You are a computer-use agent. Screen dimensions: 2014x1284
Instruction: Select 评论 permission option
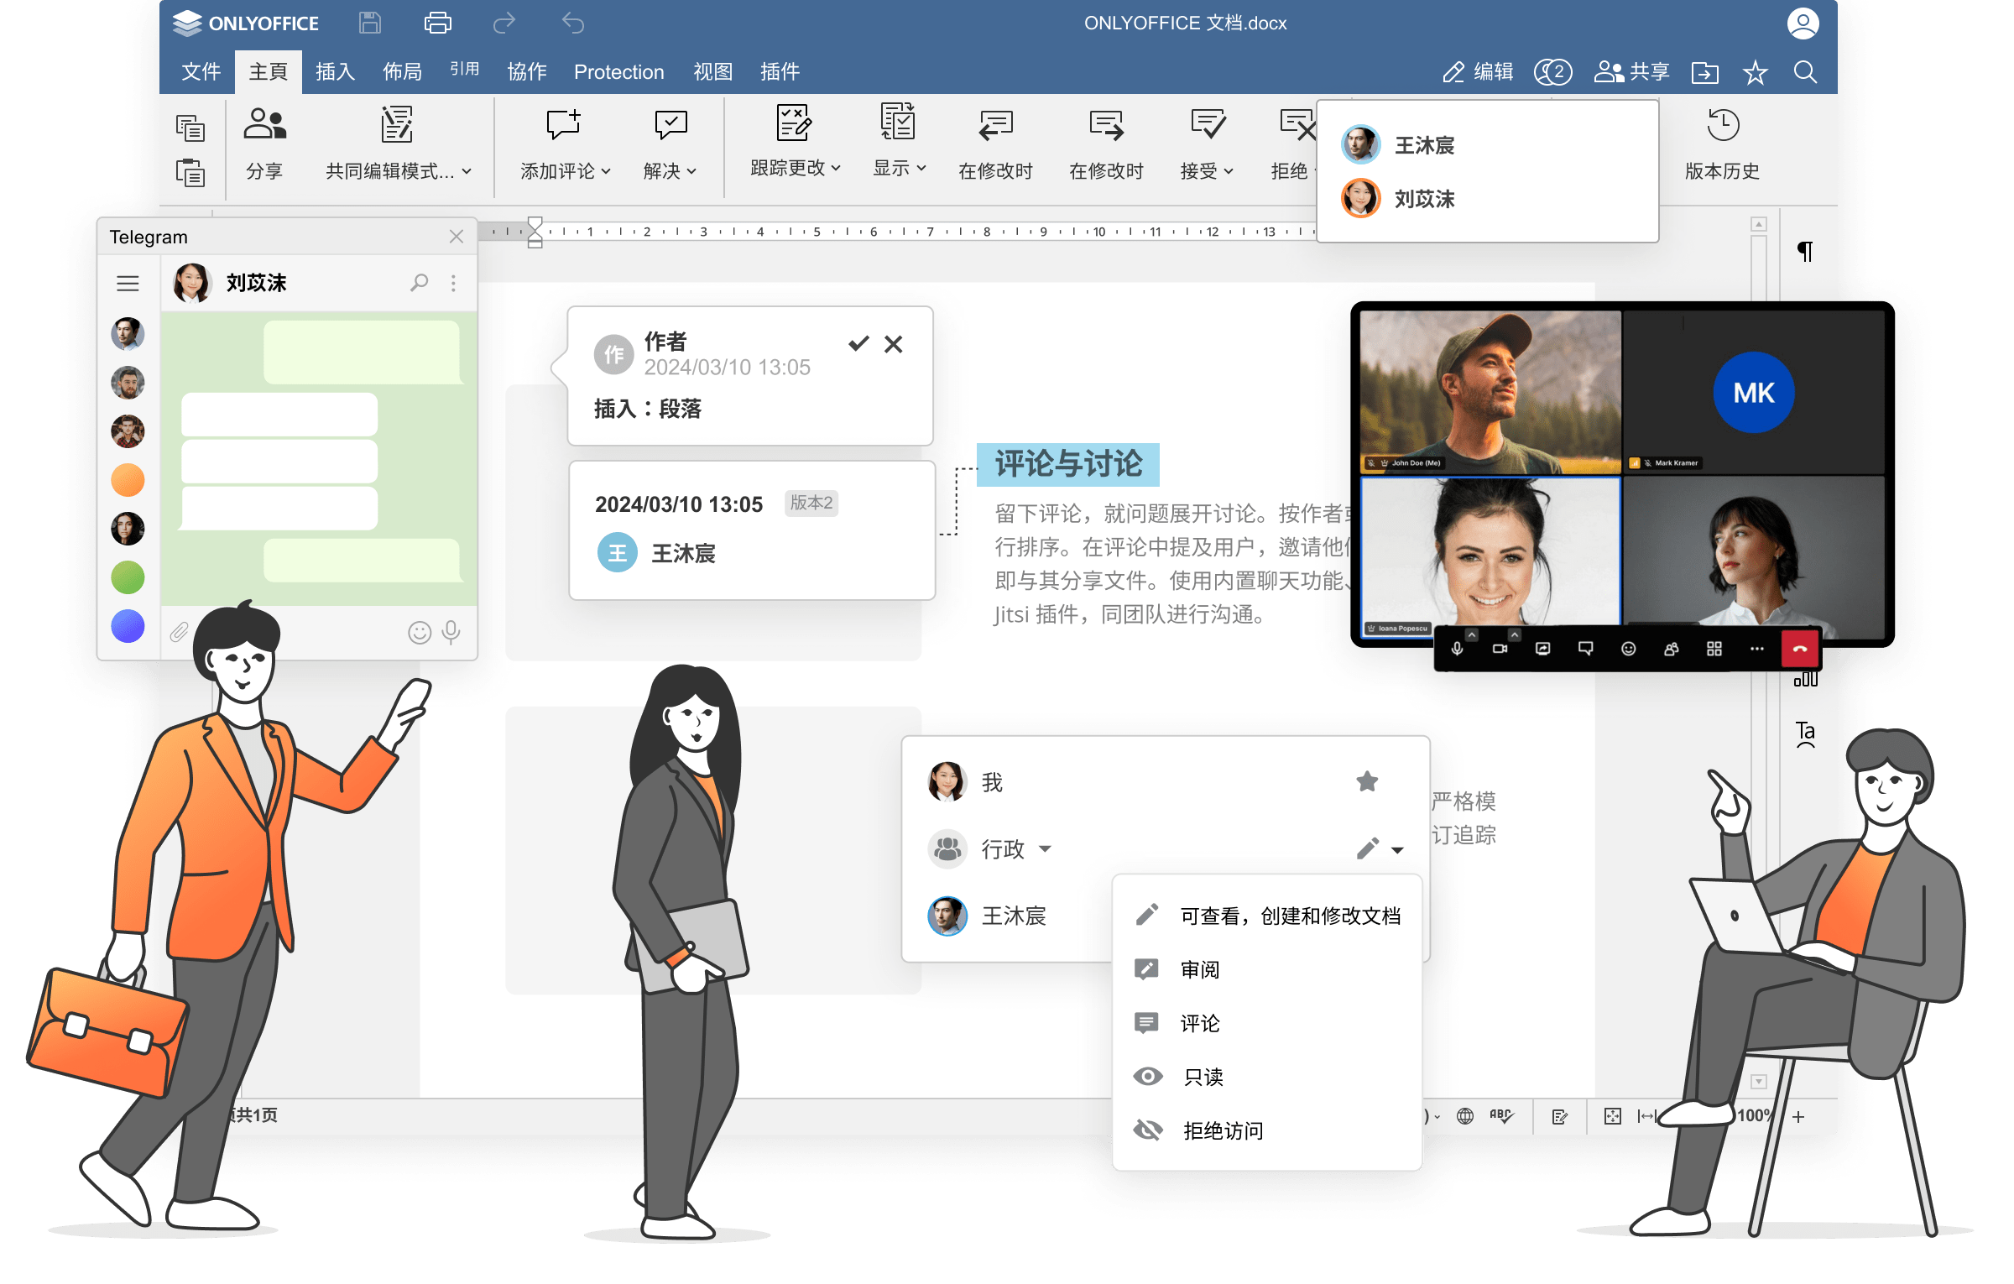pos(1267,1023)
